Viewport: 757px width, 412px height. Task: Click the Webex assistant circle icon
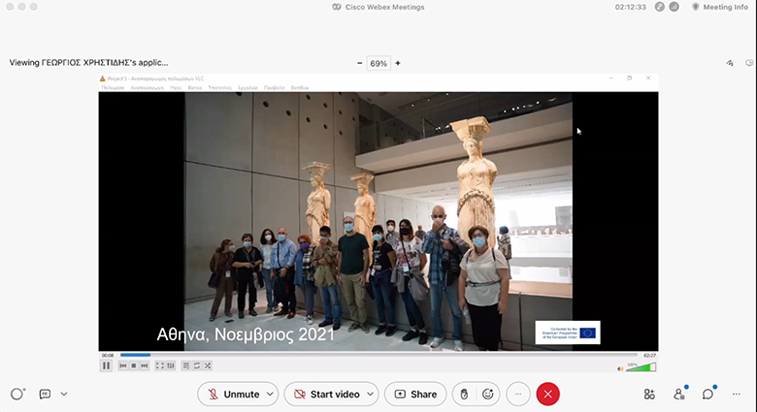16,395
